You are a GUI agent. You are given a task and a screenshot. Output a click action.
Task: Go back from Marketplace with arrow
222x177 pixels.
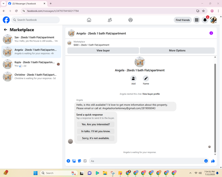pos(5,30)
